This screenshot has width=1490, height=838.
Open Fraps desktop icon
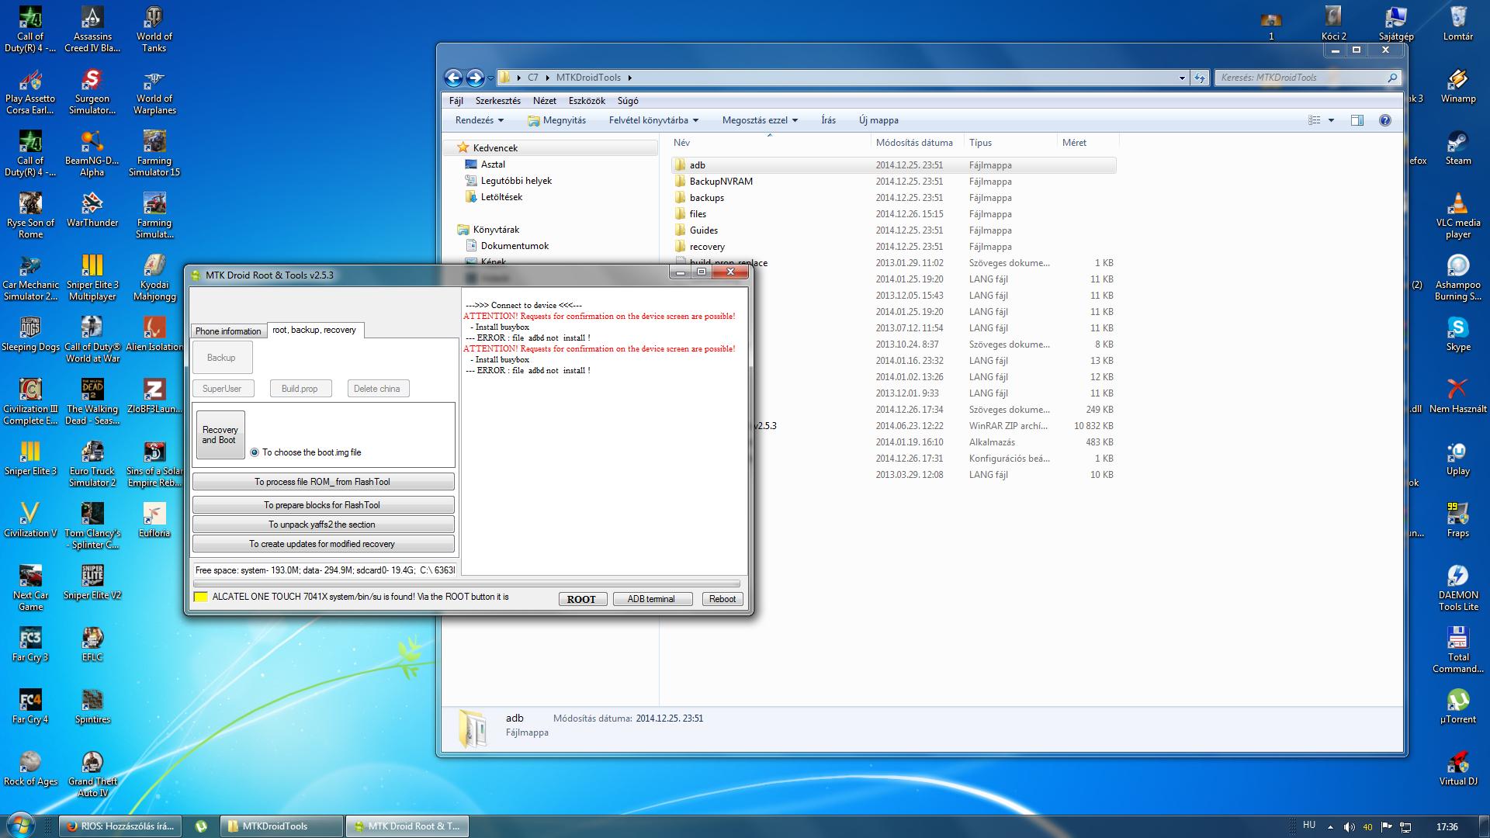1458,520
